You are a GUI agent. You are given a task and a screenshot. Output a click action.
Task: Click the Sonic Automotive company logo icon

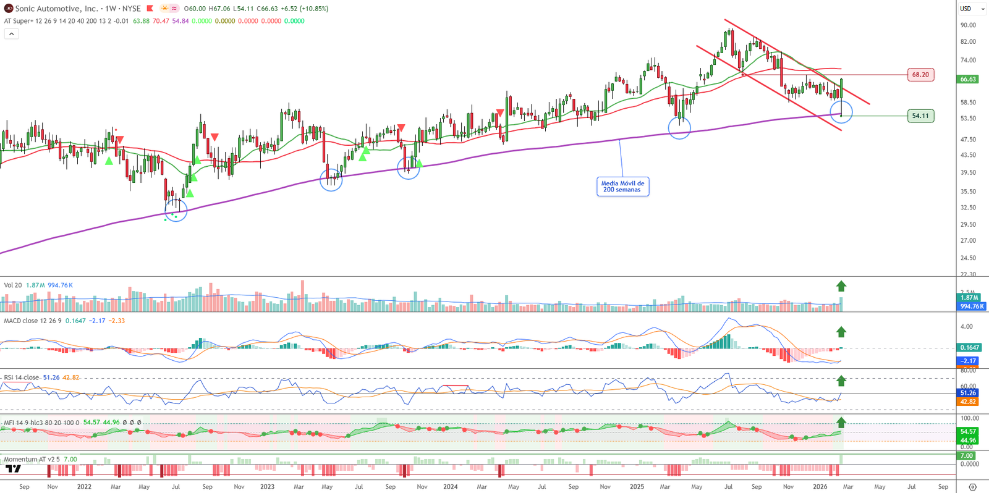(9, 9)
